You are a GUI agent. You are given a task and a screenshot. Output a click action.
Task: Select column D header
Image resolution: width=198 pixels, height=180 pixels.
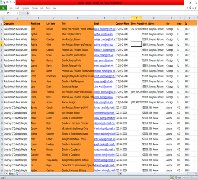pyautogui.click(x=78, y=18)
